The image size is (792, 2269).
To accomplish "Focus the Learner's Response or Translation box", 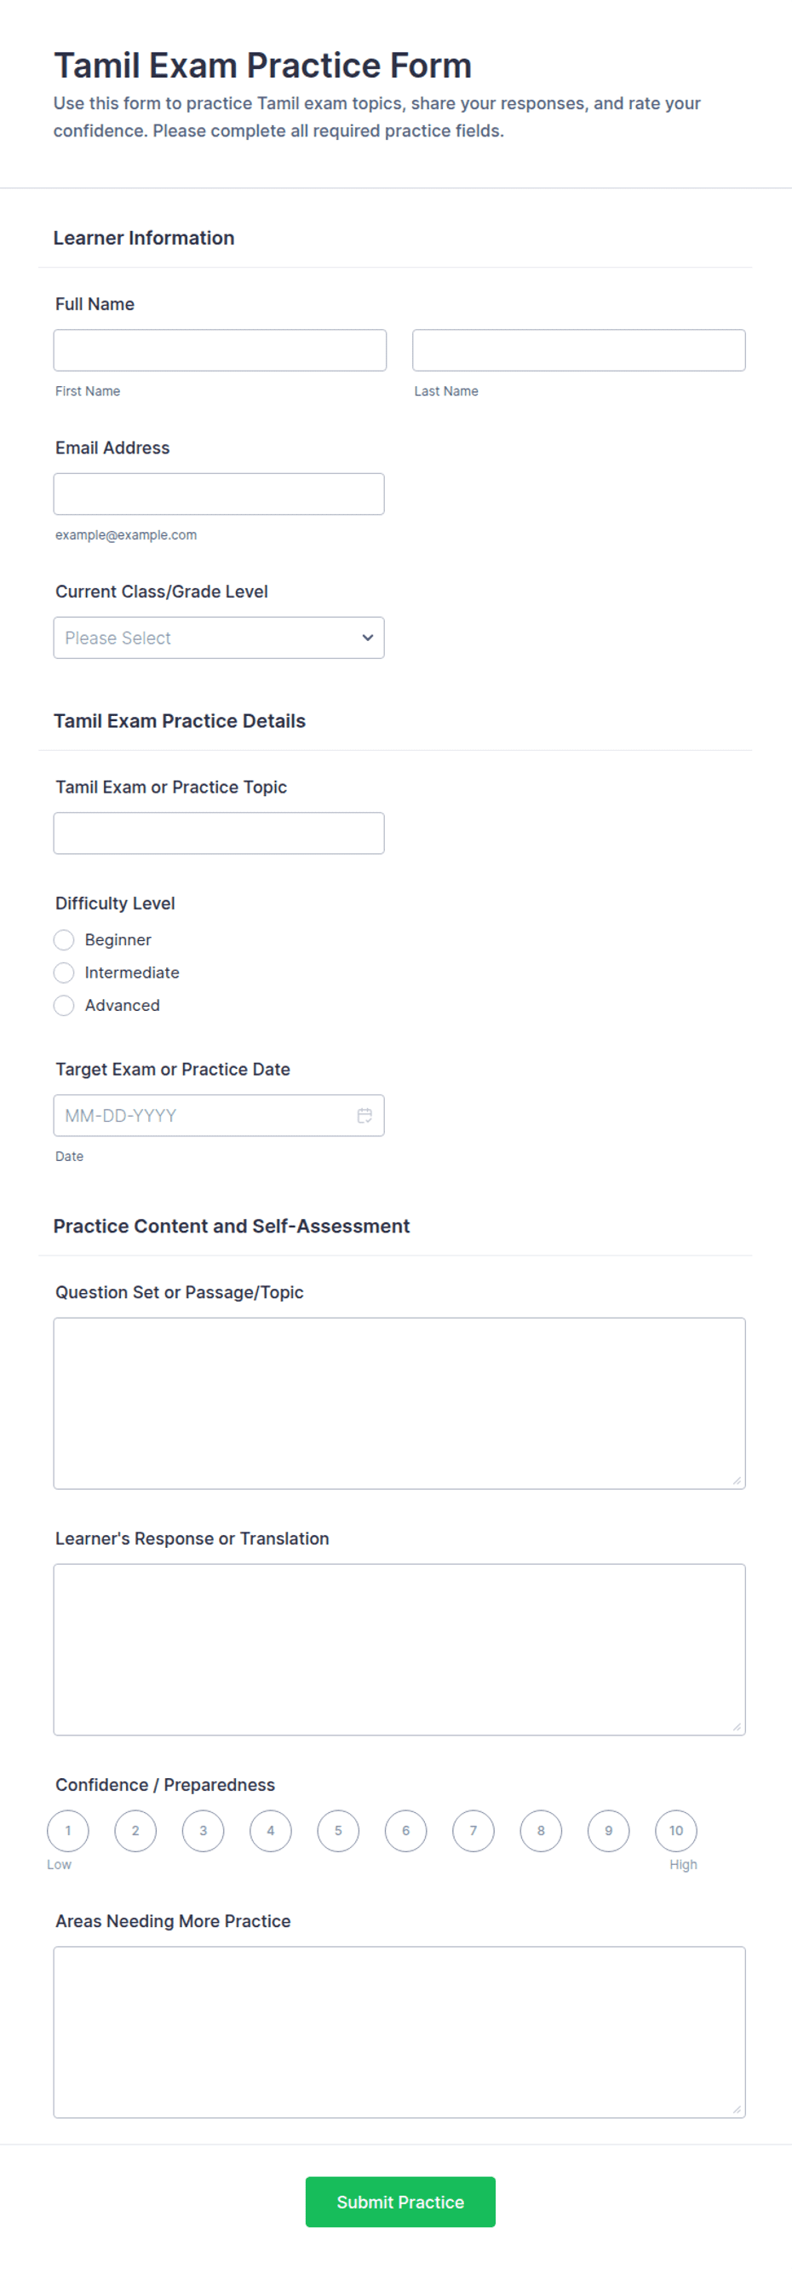I will tap(399, 1650).
